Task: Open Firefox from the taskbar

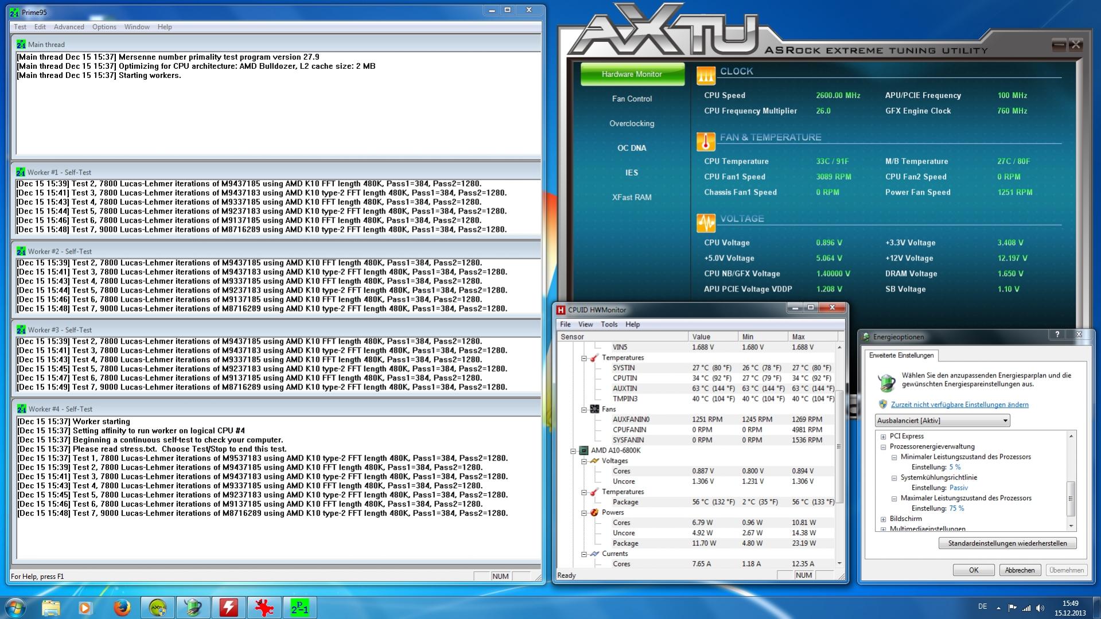Action: 121,608
